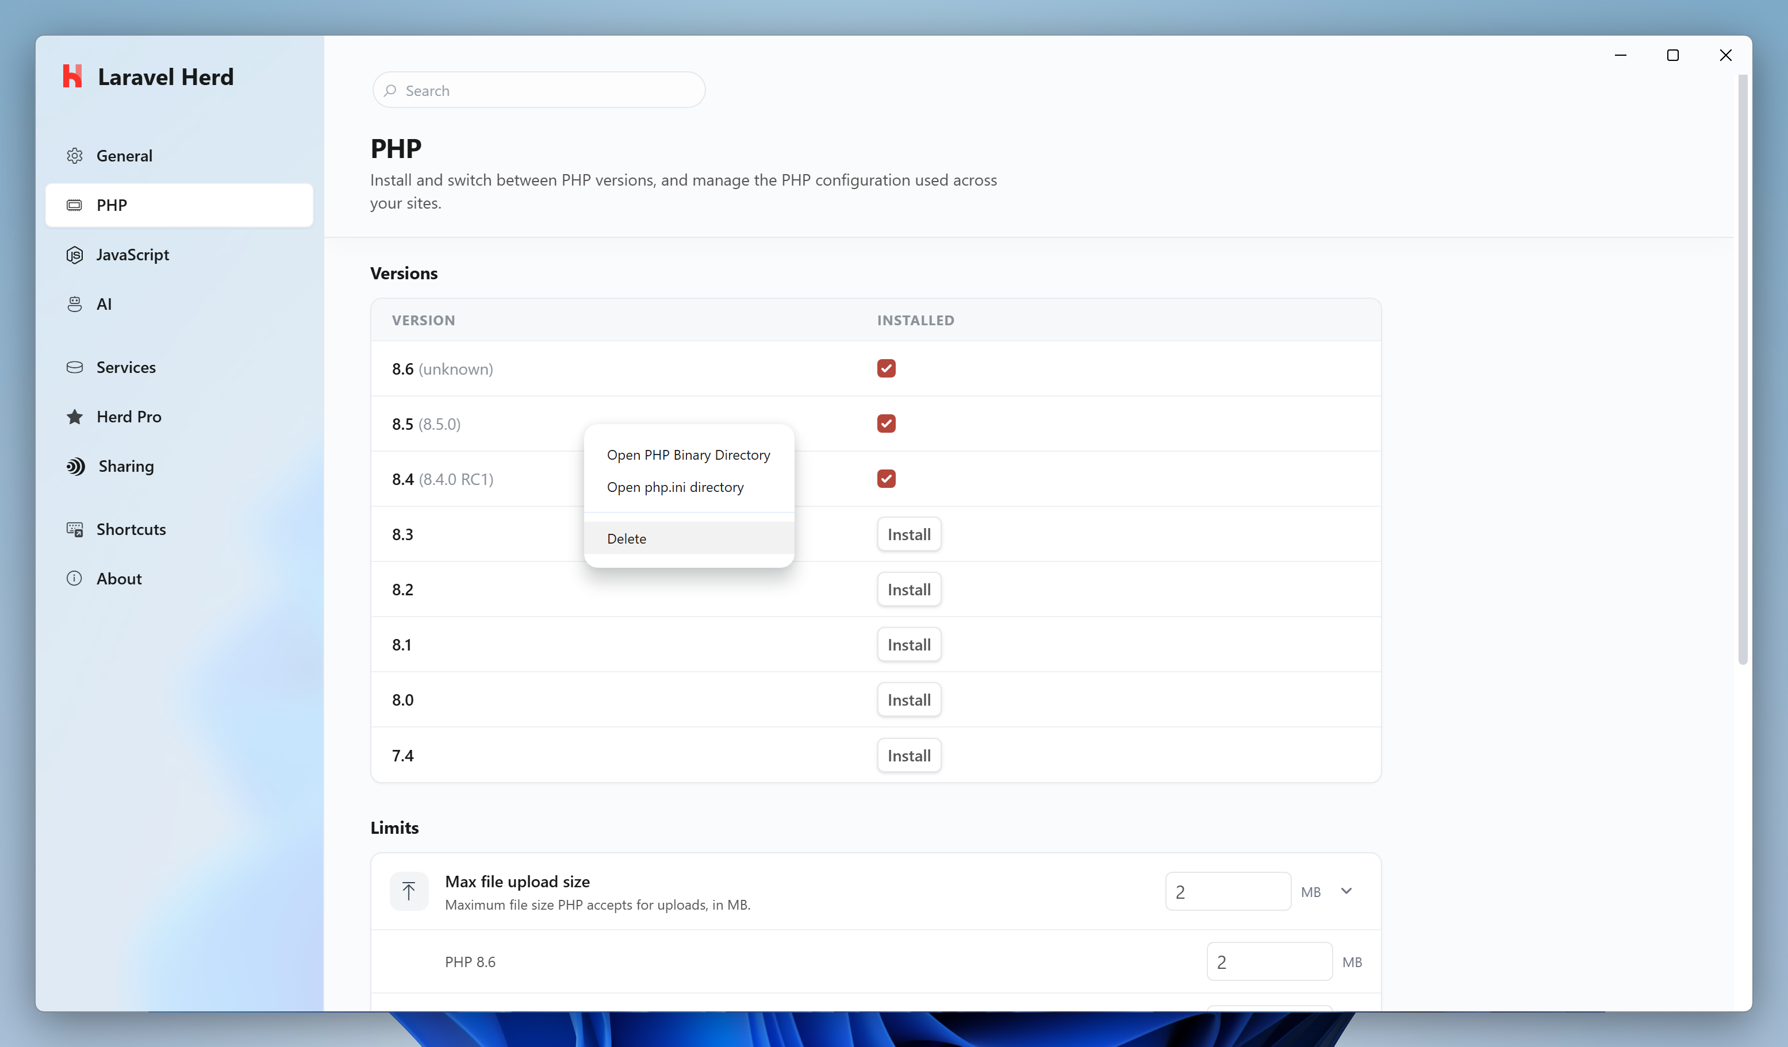Choose Open php.ini directory menu item

point(688,487)
